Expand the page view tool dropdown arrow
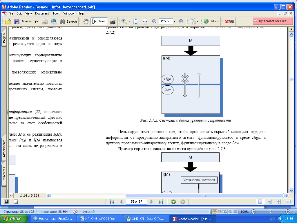 click(198, 21)
